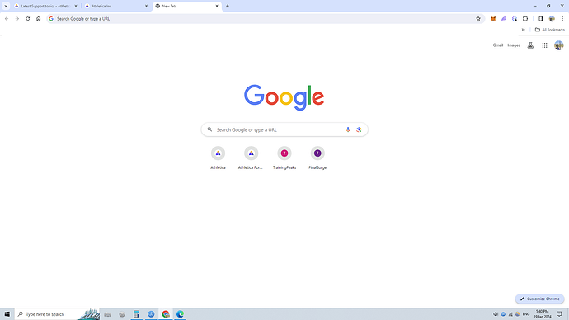569x320 pixels.
Task: Click the Google logo
Action: [x=284, y=97]
